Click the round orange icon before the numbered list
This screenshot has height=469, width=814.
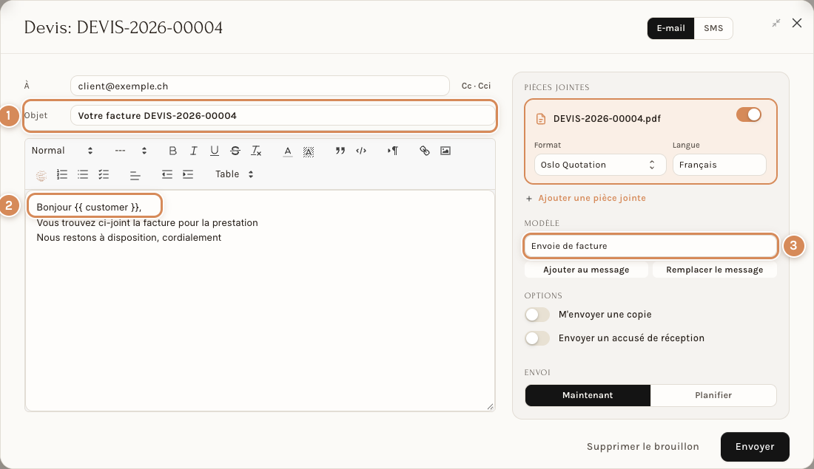tap(41, 175)
